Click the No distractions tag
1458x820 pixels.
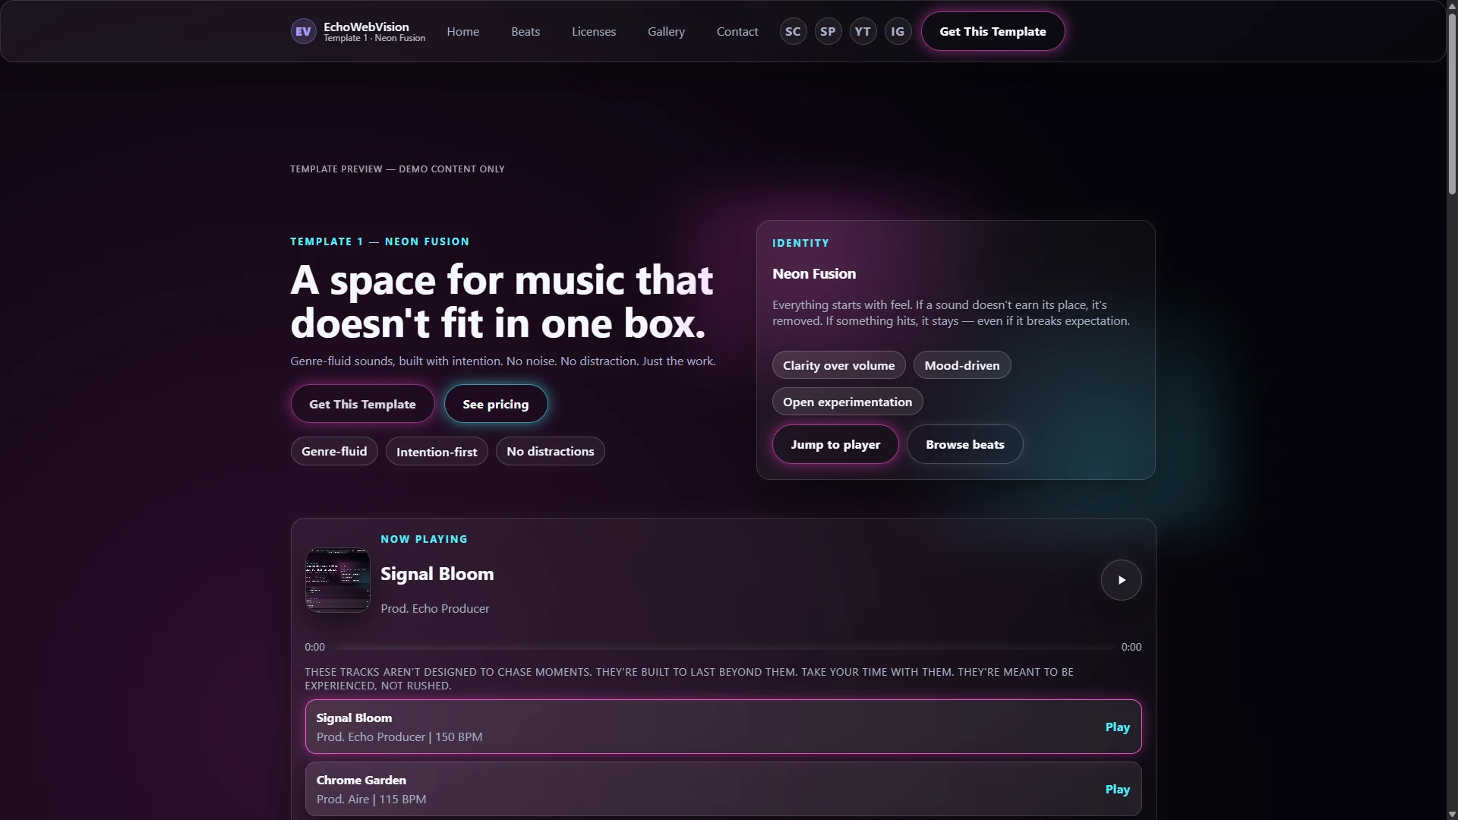click(x=550, y=451)
